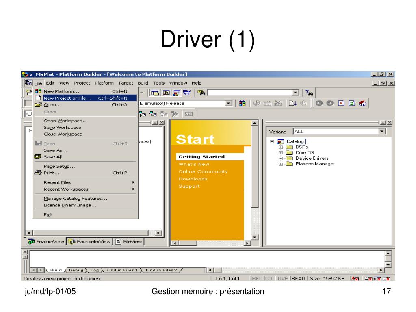416x312 pixels.
Task: Click the DEP toolbar button
Action: 188,114
